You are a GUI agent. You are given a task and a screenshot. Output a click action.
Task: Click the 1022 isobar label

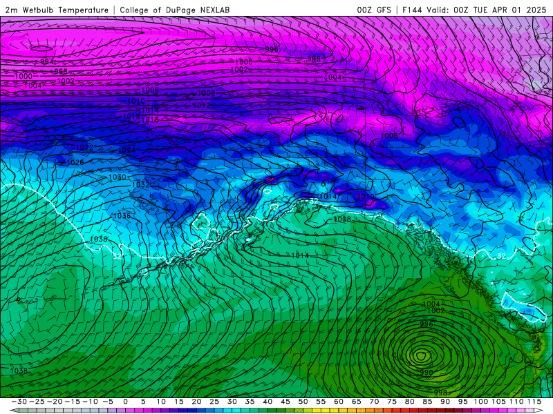(x=84, y=148)
